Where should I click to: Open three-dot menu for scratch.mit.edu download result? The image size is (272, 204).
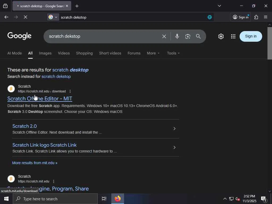click(x=70, y=91)
